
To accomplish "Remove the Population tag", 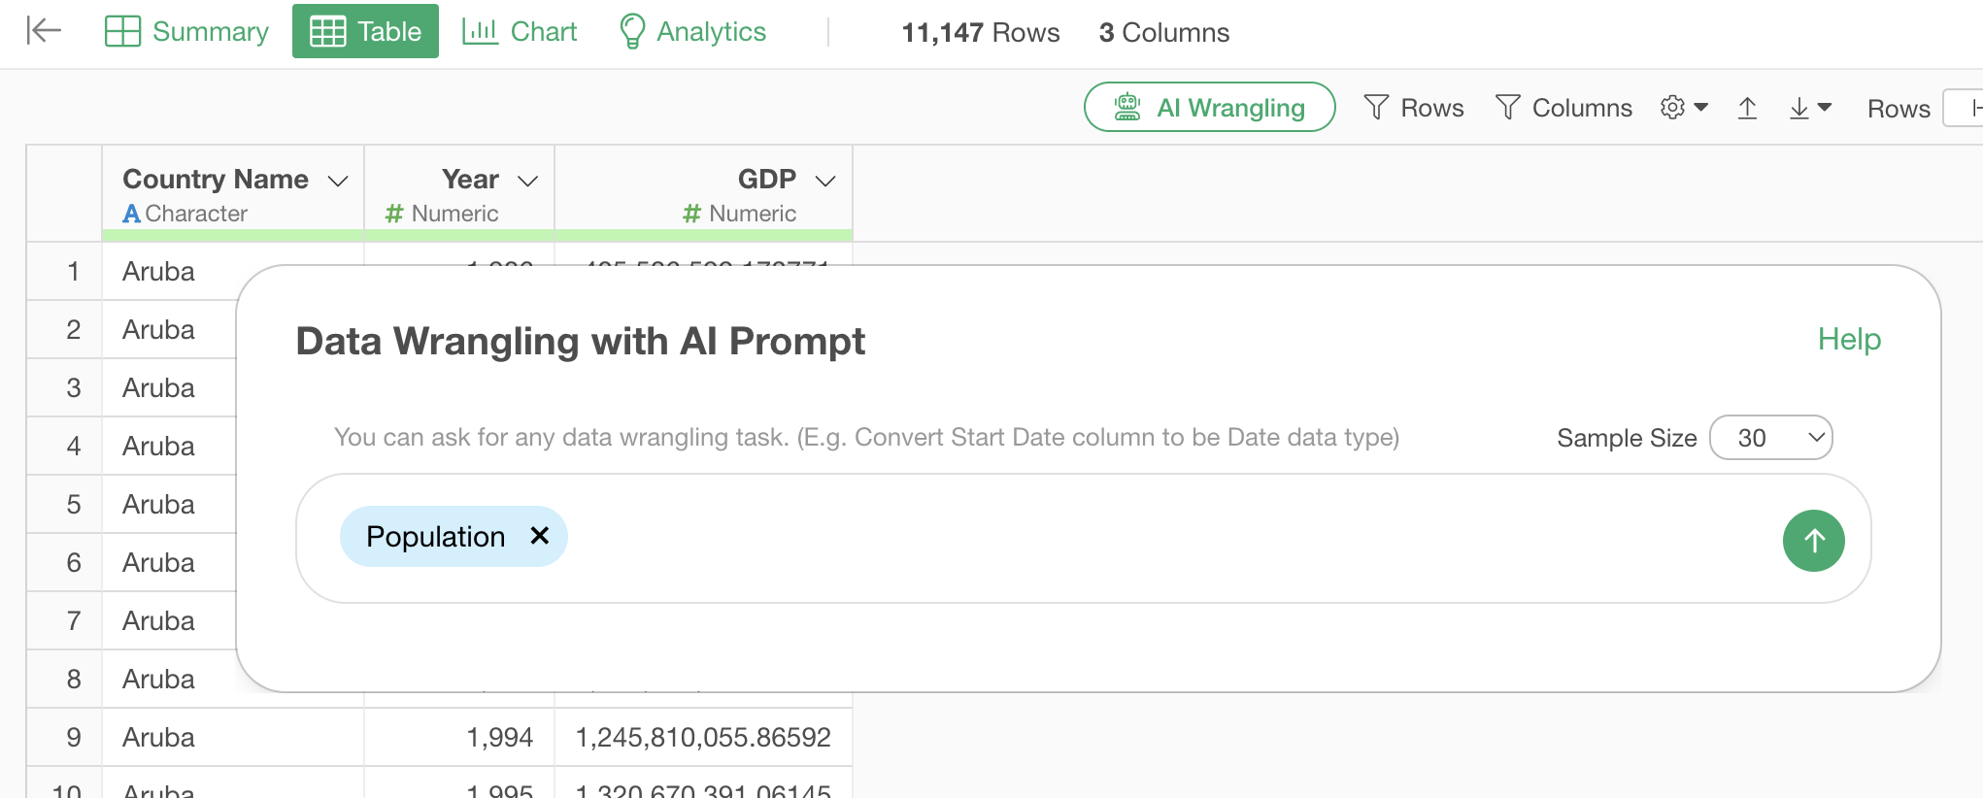I will tap(540, 536).
